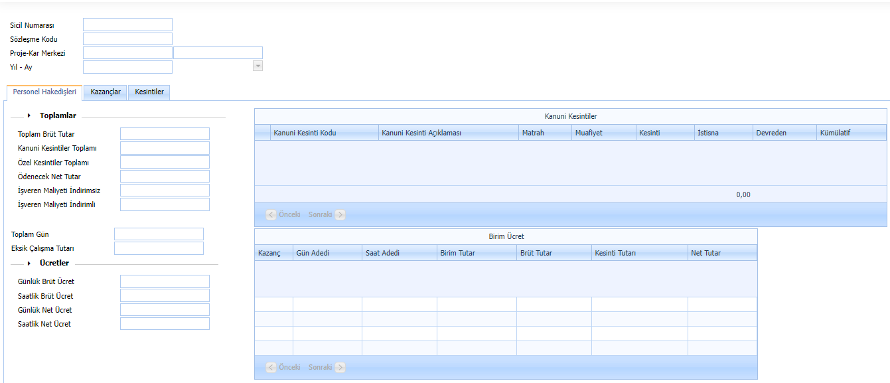Switch to the Kazançlar tab
This screenshot has width=890, height=383.
[106, 92]
